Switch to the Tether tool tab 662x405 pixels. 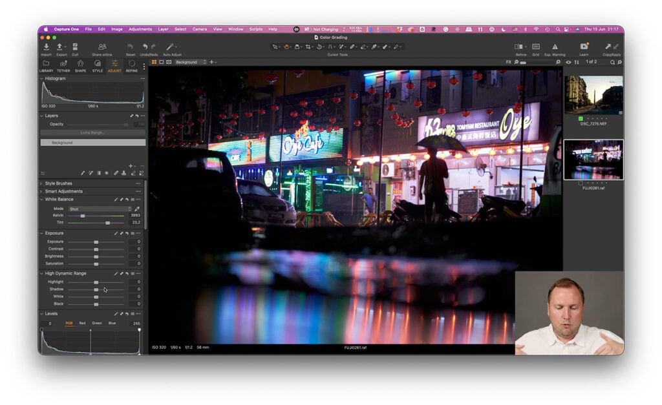[x=63, y=66]
